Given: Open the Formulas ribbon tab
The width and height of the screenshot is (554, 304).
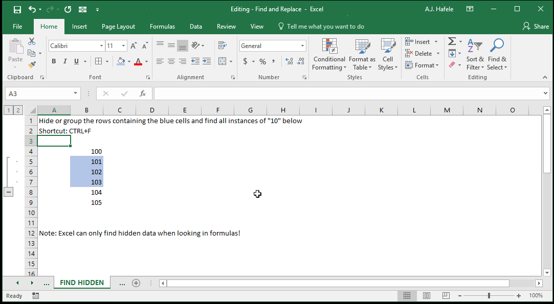Looking at the screenshot, I should 162,27.
